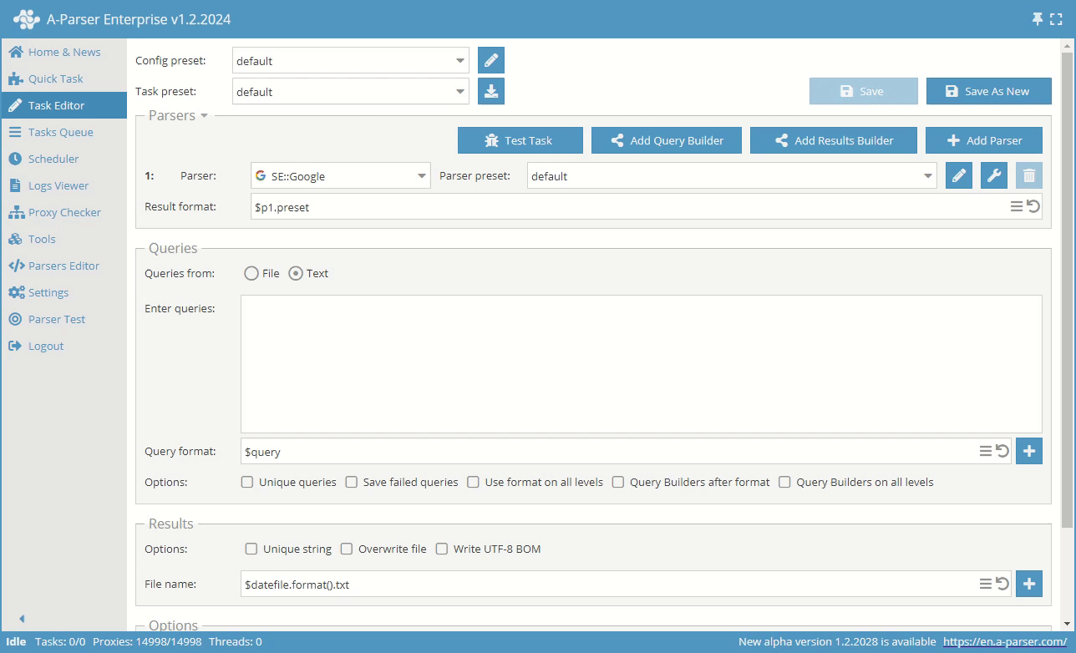Viewport: 1076px width, 653px height.
Task: Pin the window using the pin icon
Action: click(1038, 19)
